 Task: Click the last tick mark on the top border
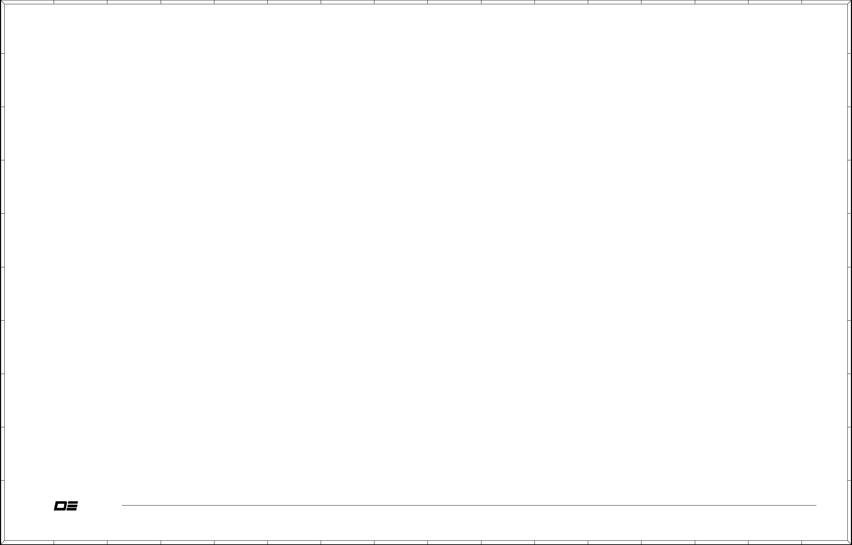802,2
